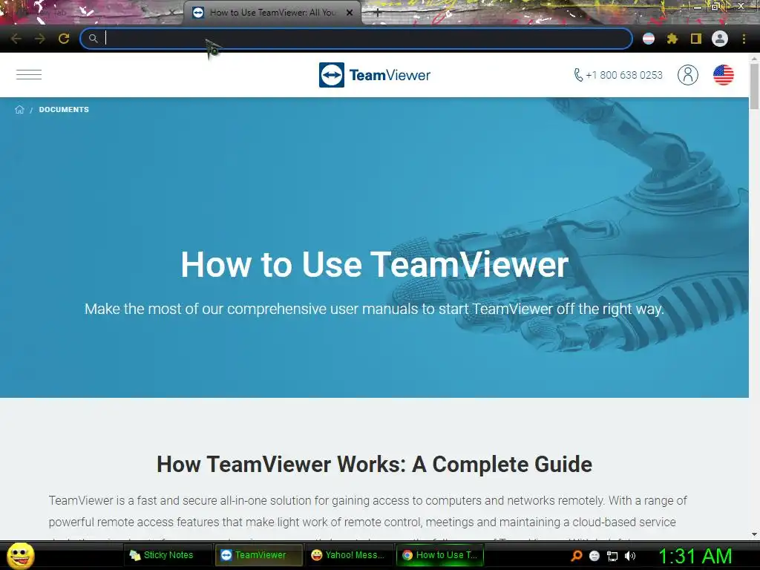This screenshot has width=760, height=570.
Task: Open the striped flag extension icon
Action: pyautogui.click(x=649, y=39)
